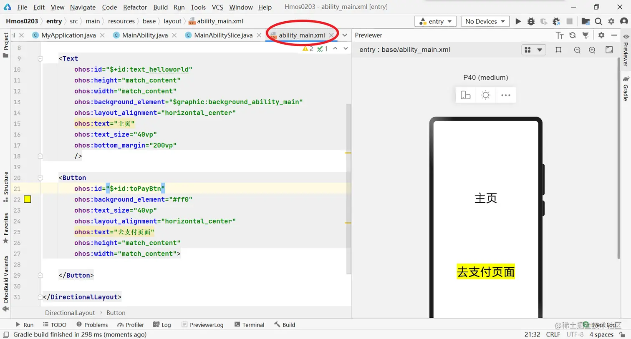The width and height of the screenshot is (631, 339).
Task: Open IDE settings gear in main toolbar
Action: (611, 21)
